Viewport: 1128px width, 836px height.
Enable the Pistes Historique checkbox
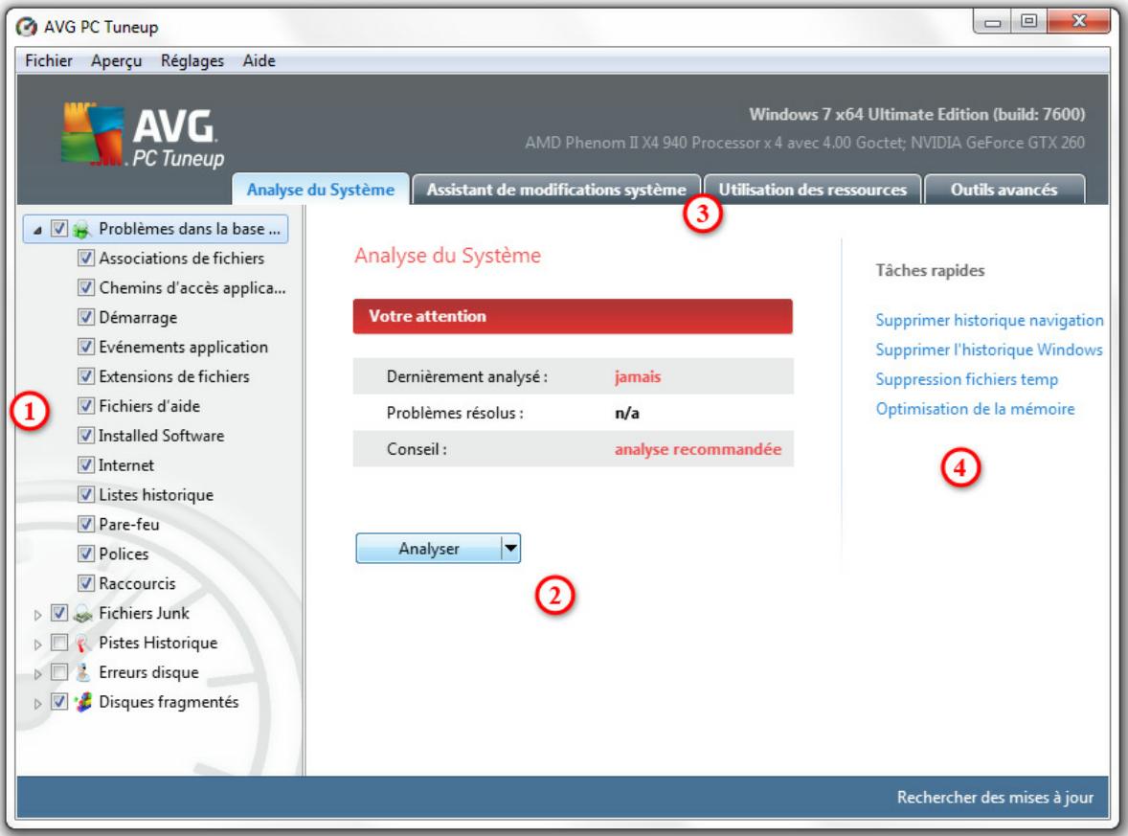click(x=59, y=643)
